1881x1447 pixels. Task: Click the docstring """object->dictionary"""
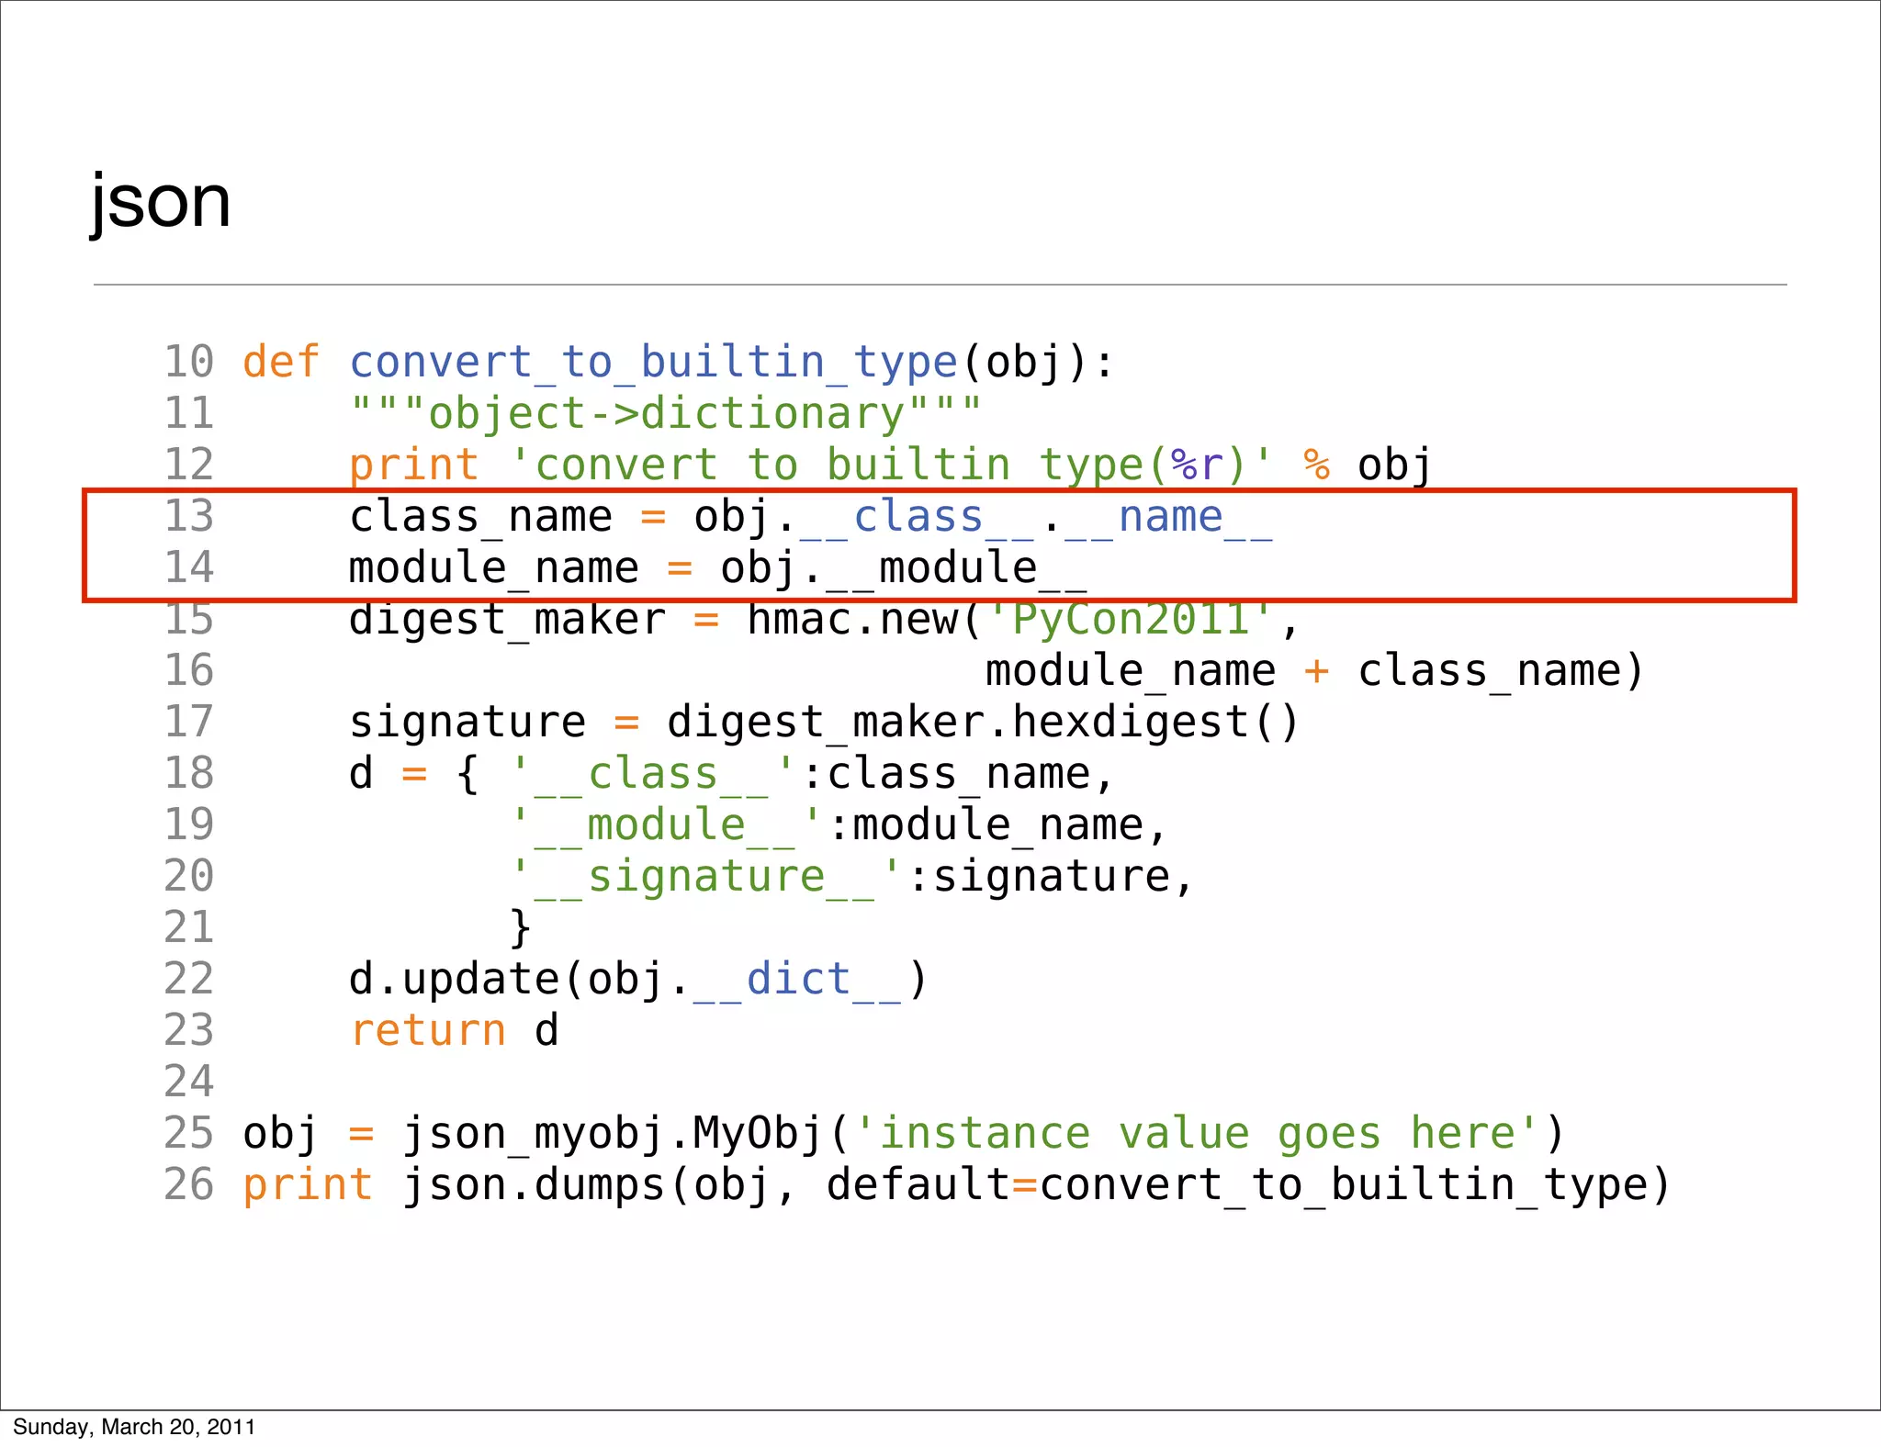click(667, 413)
